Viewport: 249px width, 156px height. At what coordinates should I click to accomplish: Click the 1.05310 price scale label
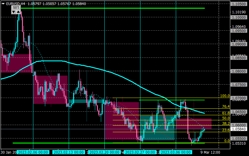[239, 143]
